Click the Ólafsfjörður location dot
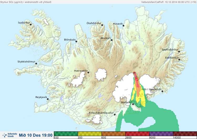The height and width of the screenshot is (139, 197). pos(102,25)
